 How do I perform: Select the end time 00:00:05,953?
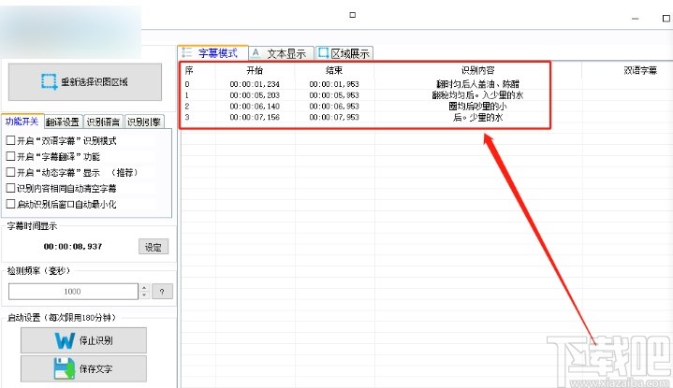334,95
